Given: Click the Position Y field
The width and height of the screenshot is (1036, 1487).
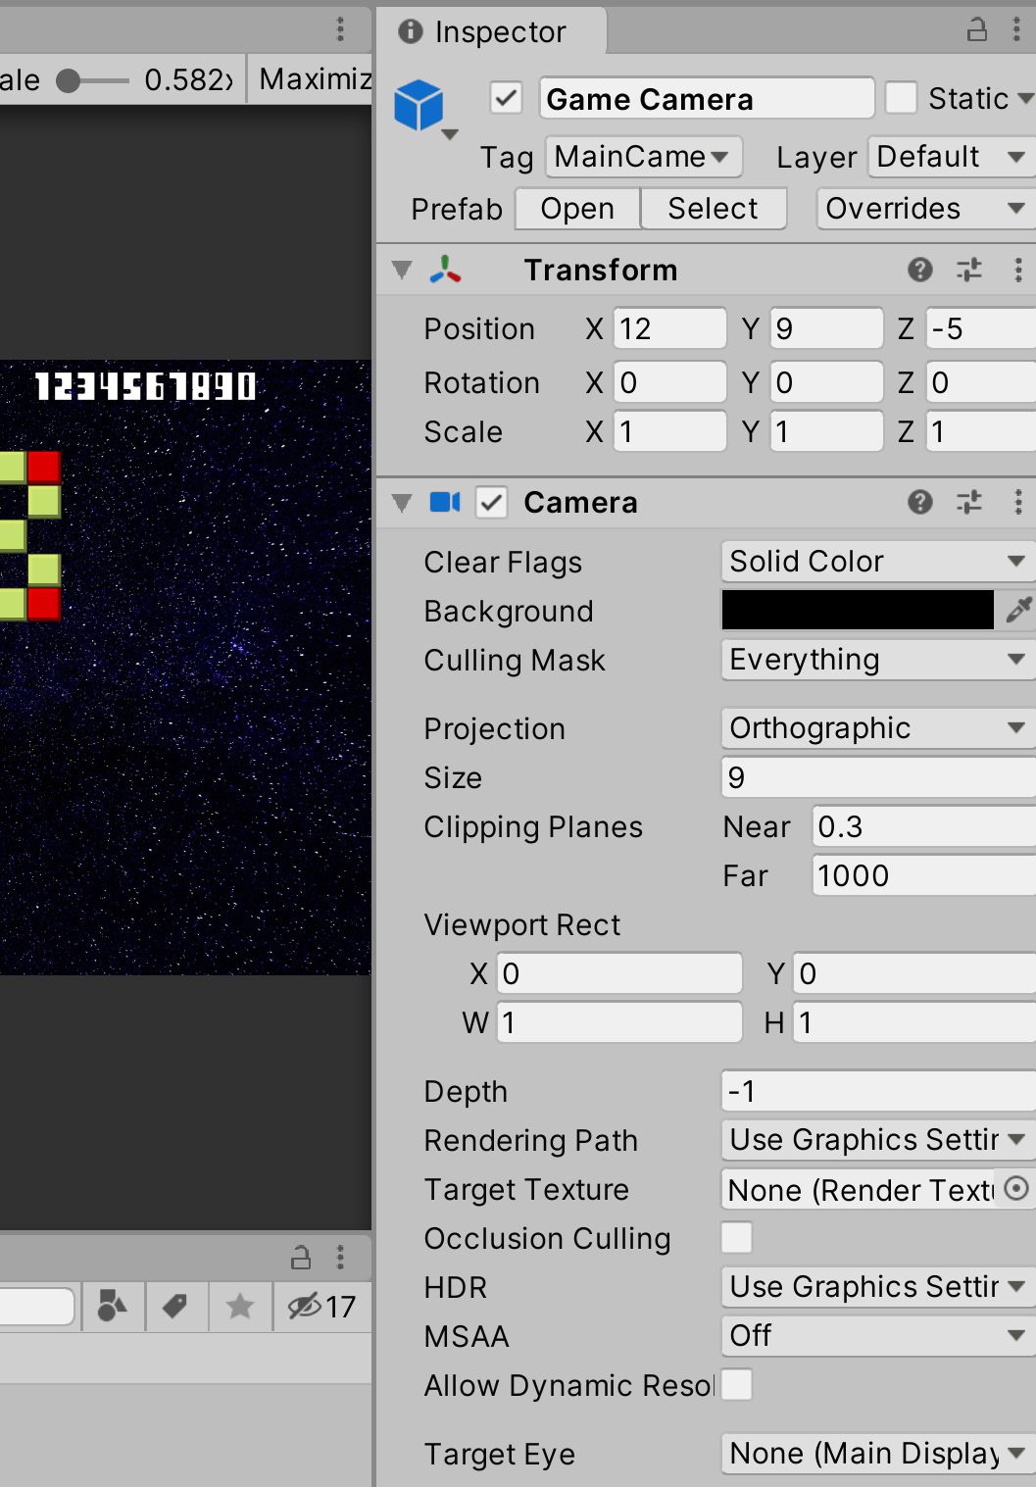Looking at the screenshot, I should (826, 328).
